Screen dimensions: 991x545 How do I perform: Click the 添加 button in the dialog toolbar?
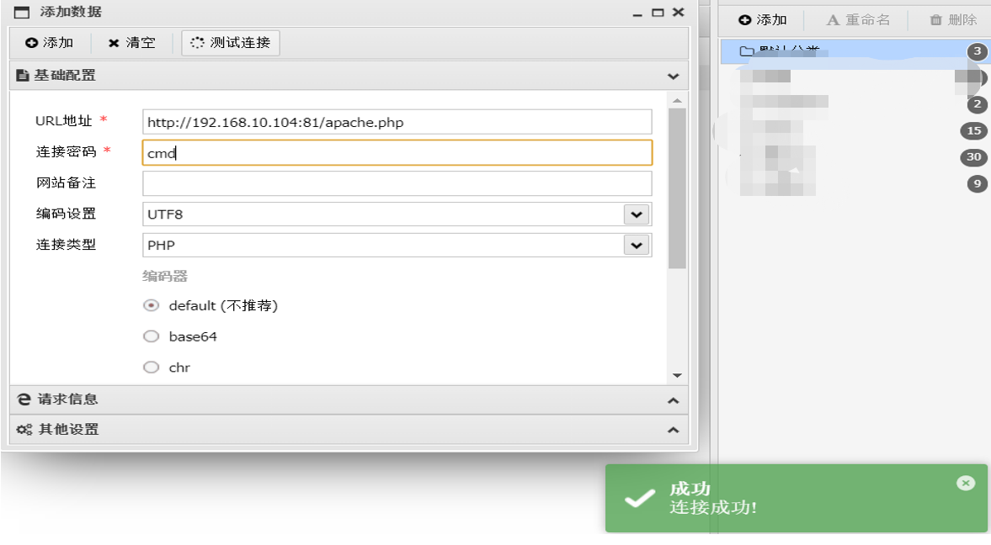click(50, 42)
